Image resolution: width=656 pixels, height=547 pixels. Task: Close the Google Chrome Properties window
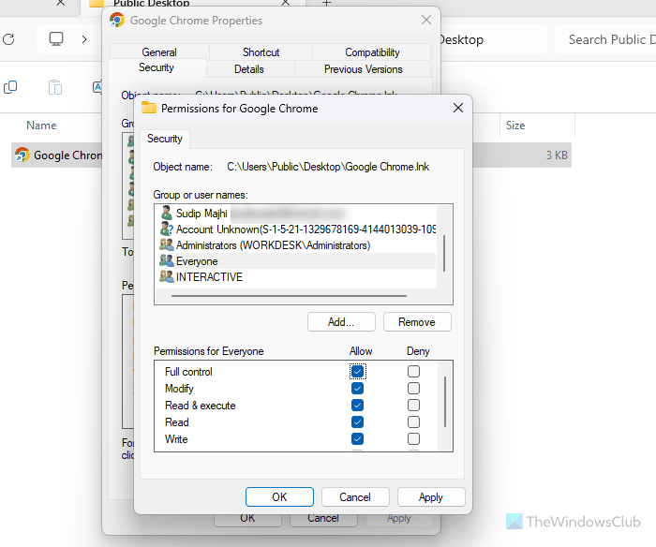[x=426, y=20]
